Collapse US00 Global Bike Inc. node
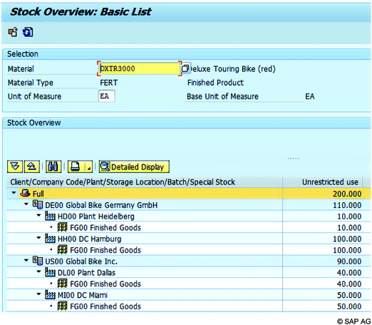The width and height of the screenshot is (372, 325). point(26,260)
